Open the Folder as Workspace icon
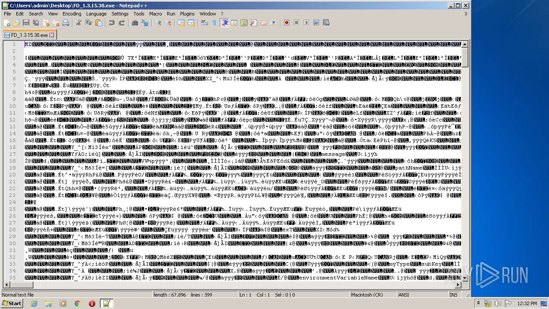 coord(264,23)
